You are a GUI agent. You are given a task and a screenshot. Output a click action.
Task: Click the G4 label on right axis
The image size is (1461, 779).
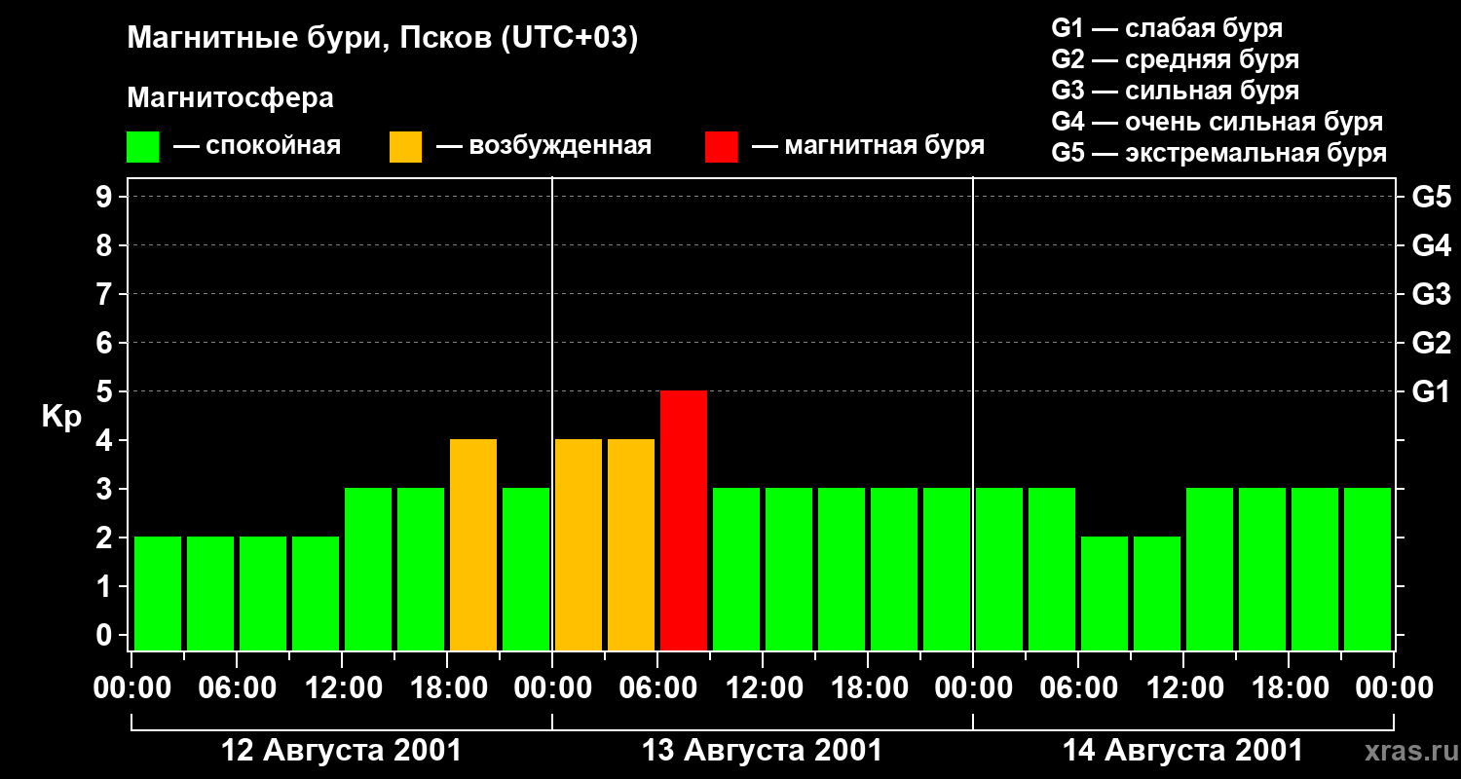(1431, 245)
